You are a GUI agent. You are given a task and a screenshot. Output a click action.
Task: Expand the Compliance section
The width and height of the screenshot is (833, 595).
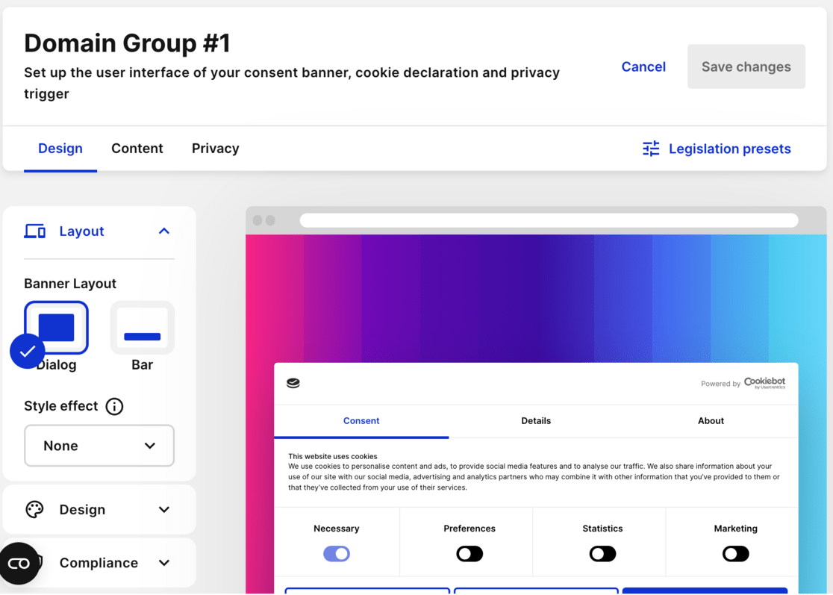164,563
